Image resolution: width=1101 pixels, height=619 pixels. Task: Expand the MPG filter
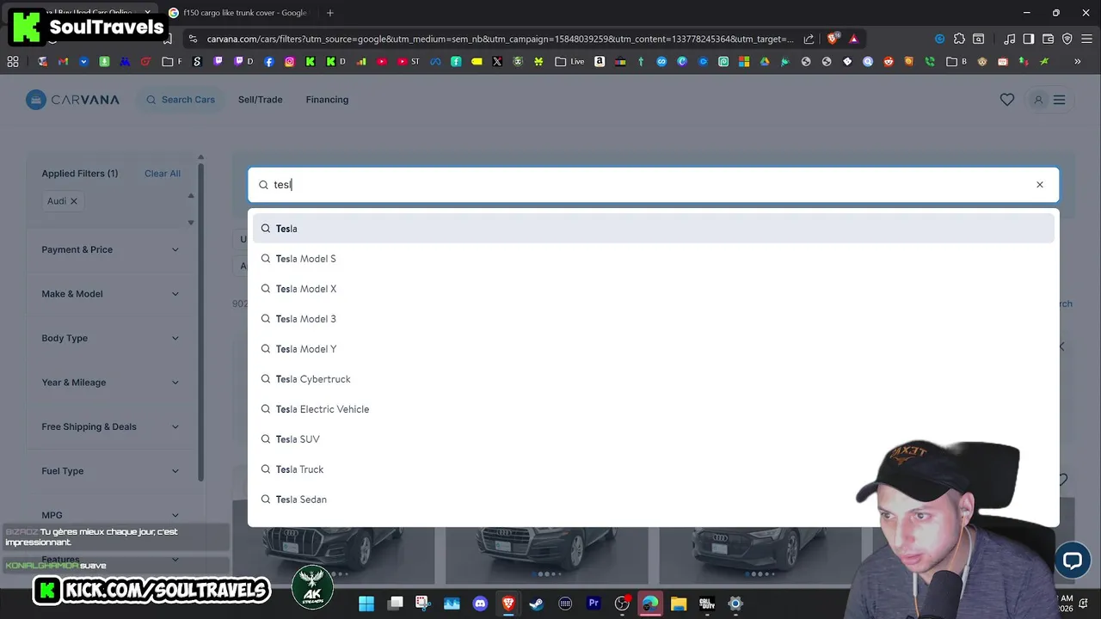[x=111, y=515]
